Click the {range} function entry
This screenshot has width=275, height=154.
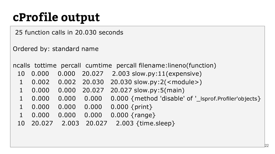pos(143,115)
